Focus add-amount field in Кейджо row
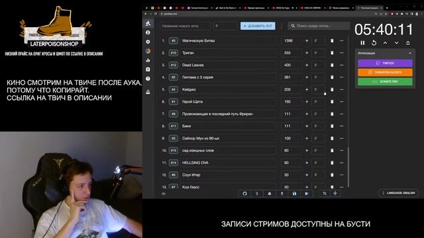 click(318, 90)
